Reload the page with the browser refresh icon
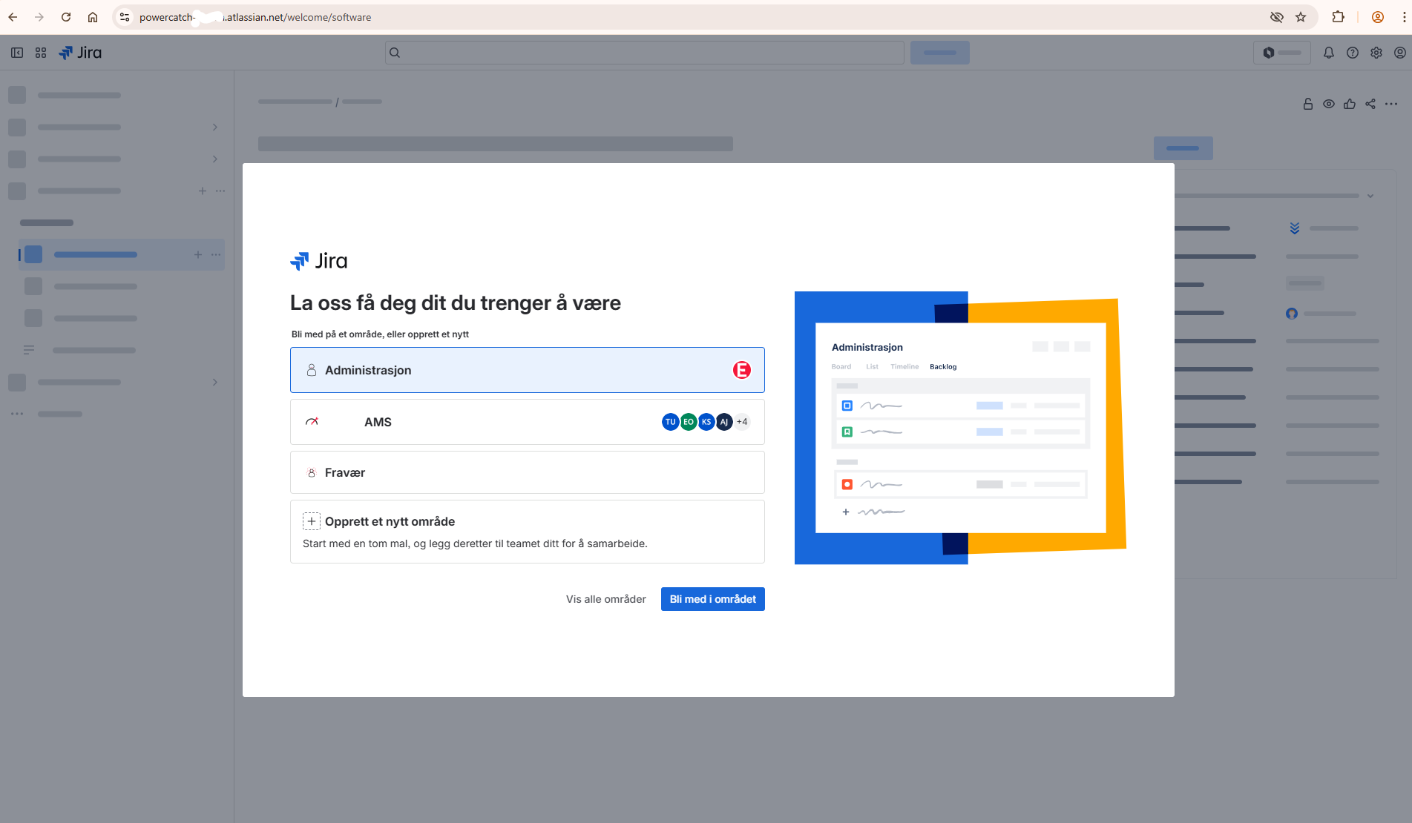The height and width of the screenshot is (823, 1412). (x=66, y=17)
